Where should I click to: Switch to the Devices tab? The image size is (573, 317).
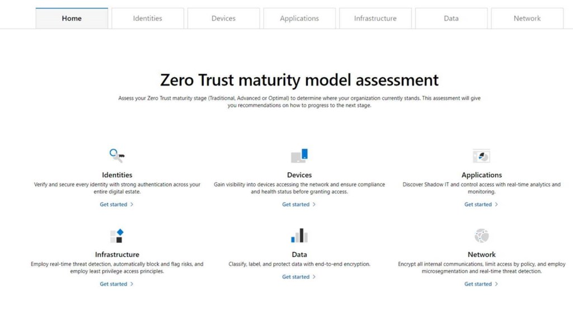[x=223, y=18]
